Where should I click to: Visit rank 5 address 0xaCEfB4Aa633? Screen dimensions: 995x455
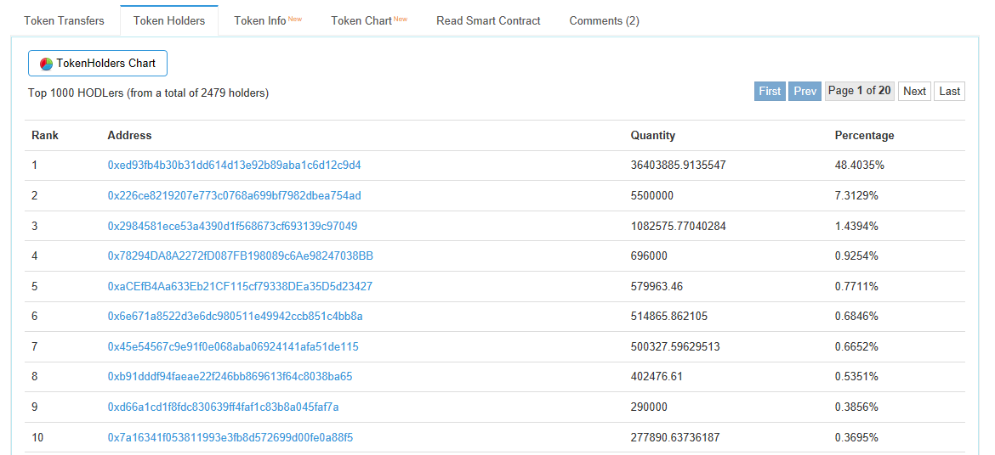240,286
